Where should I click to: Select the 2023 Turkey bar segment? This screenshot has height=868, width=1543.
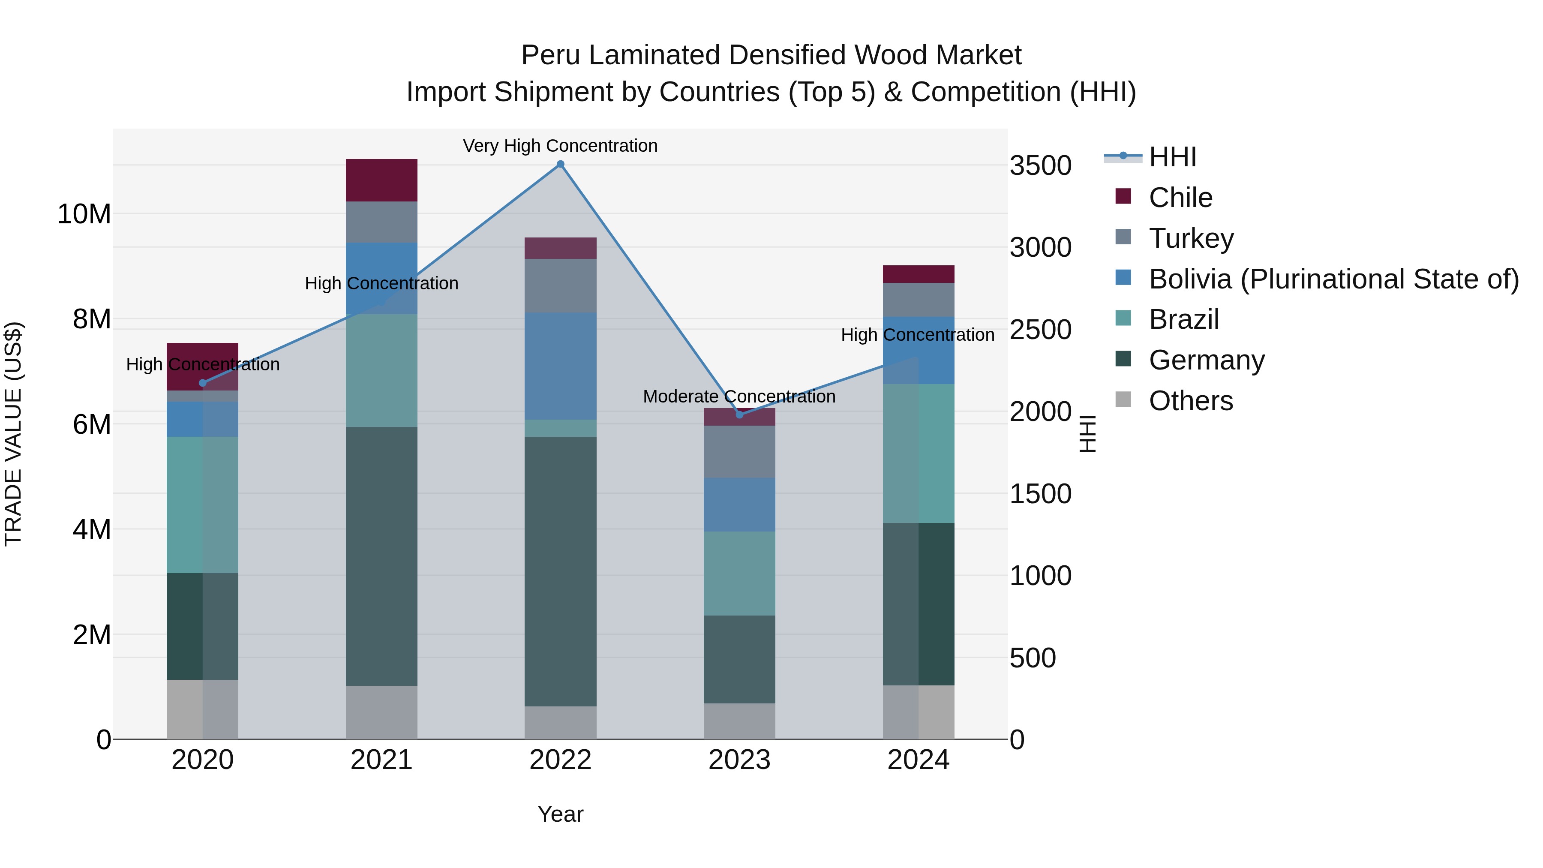click(739, 452)
